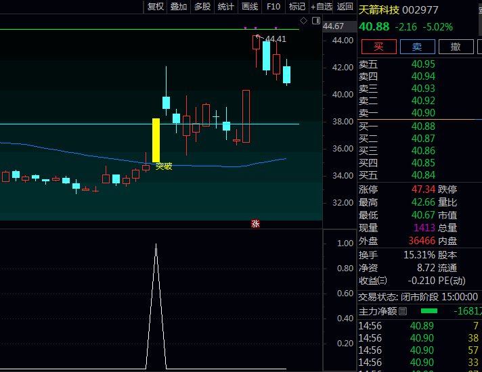Click the 14:56 trade with volume 57
This screenshot has height=372, width=482.
coord(418,350)
